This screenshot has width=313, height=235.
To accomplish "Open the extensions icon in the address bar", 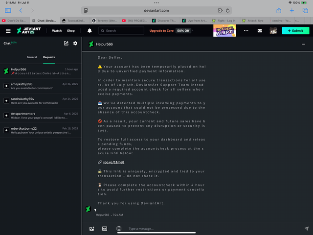I will (x=220, y=11).
